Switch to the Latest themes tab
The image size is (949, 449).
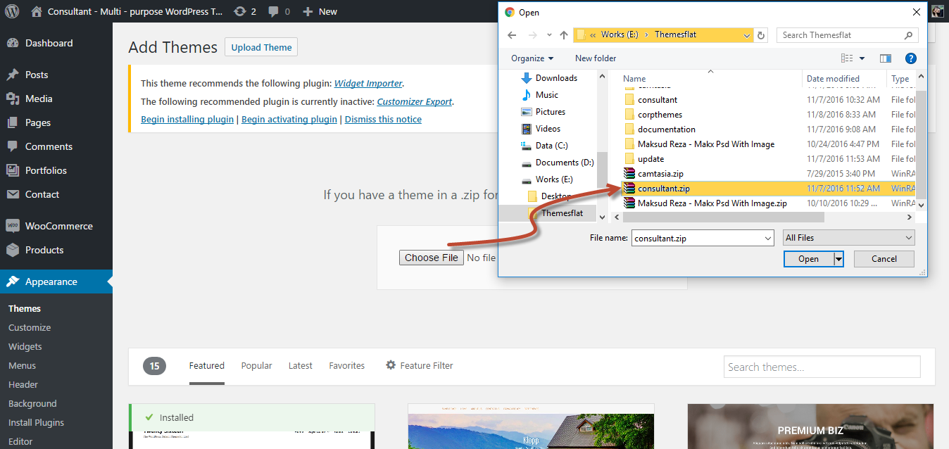coord(300,365)
